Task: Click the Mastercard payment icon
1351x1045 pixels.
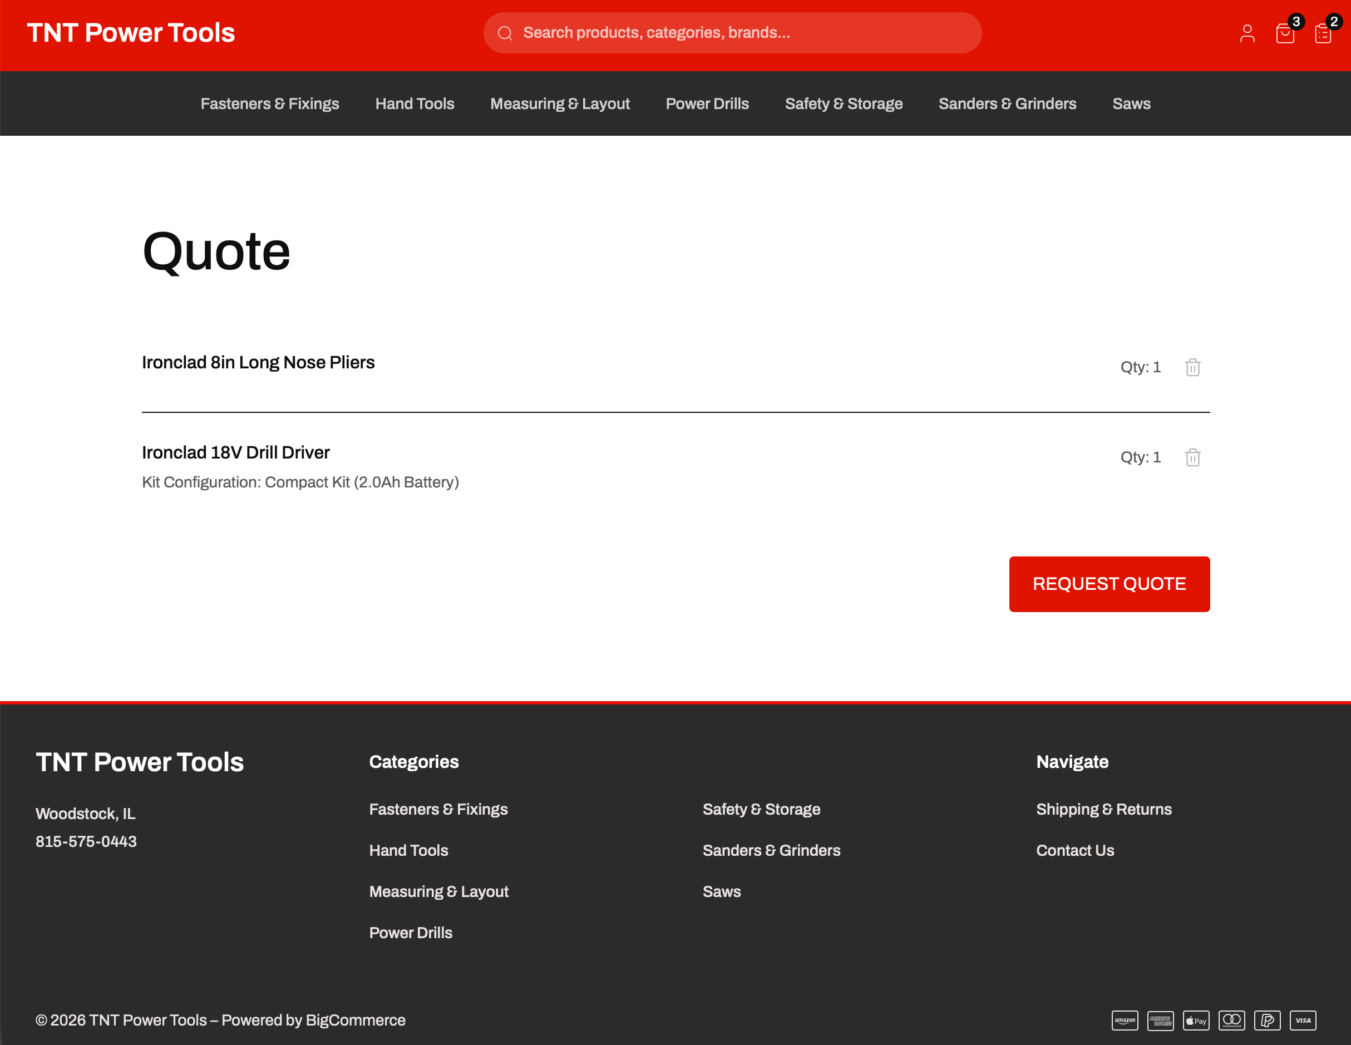Action: pos(1231,1021)
